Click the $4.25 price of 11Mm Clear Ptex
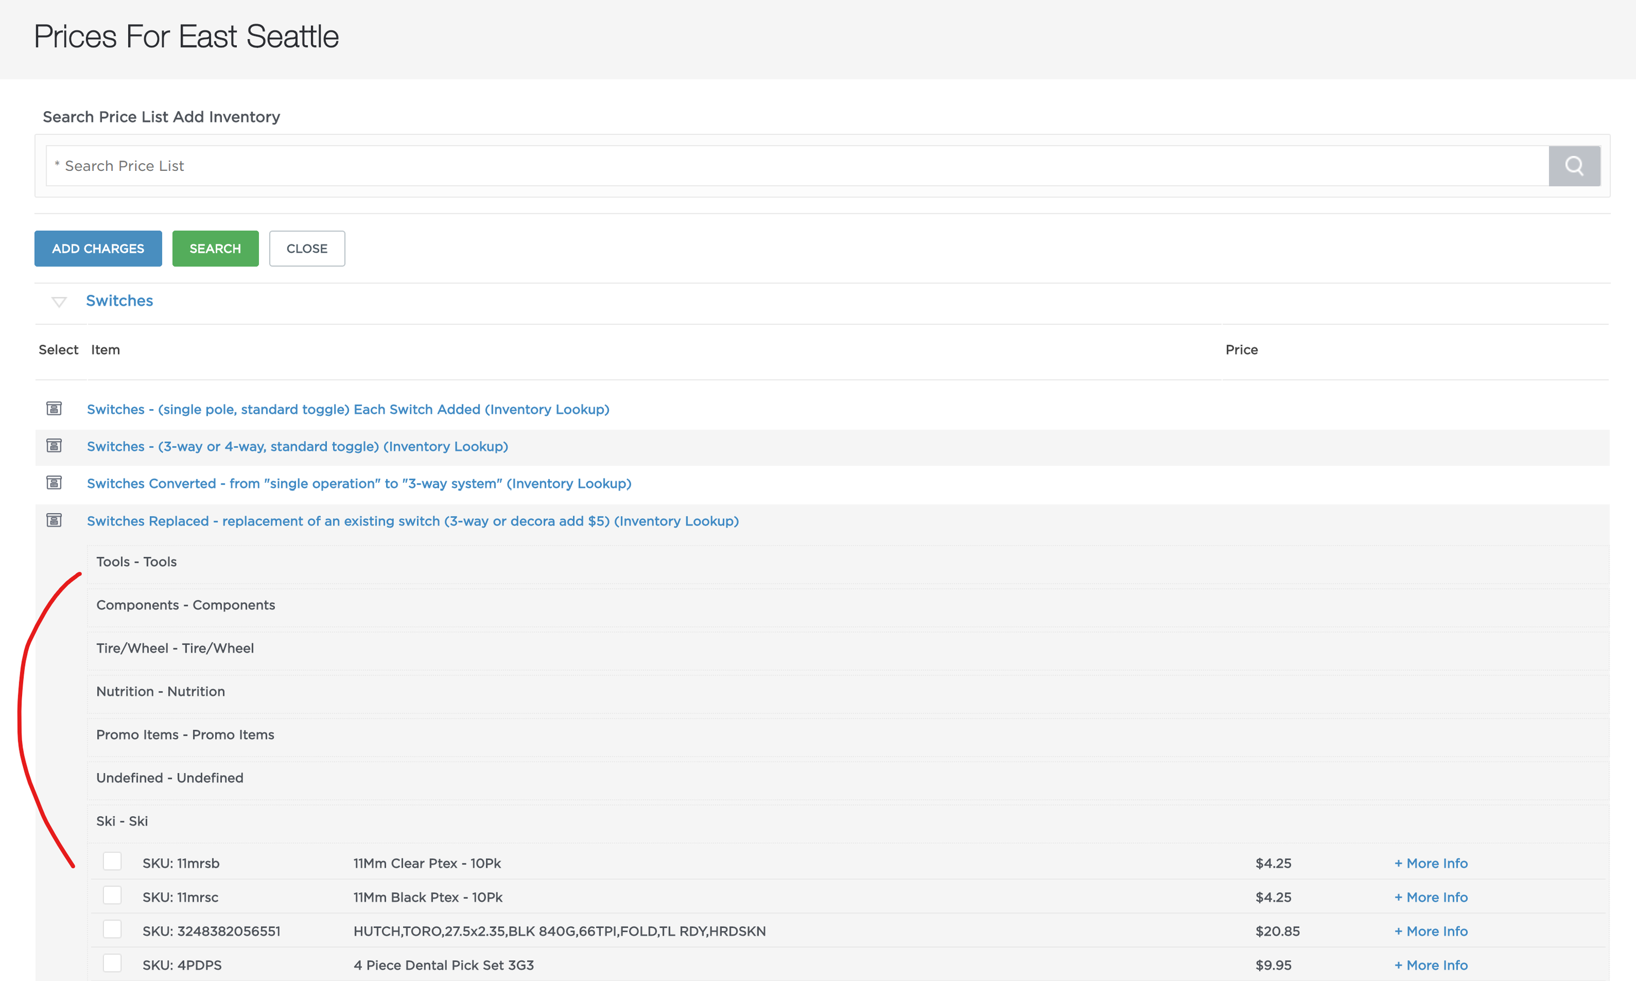This screenshot has height=981, width=1636. [1273, 863]
